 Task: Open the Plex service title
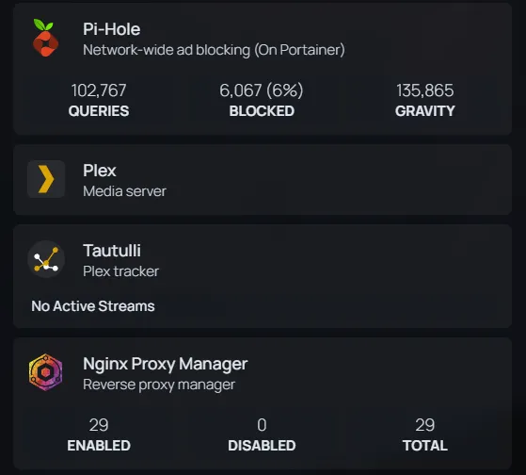(100, 171)
